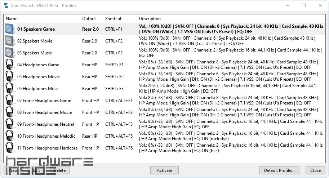Viewport: 329px width, 178px height.
Task: Select the '05 Headphones Movie' profile name
Action: (x=39, y=77)
